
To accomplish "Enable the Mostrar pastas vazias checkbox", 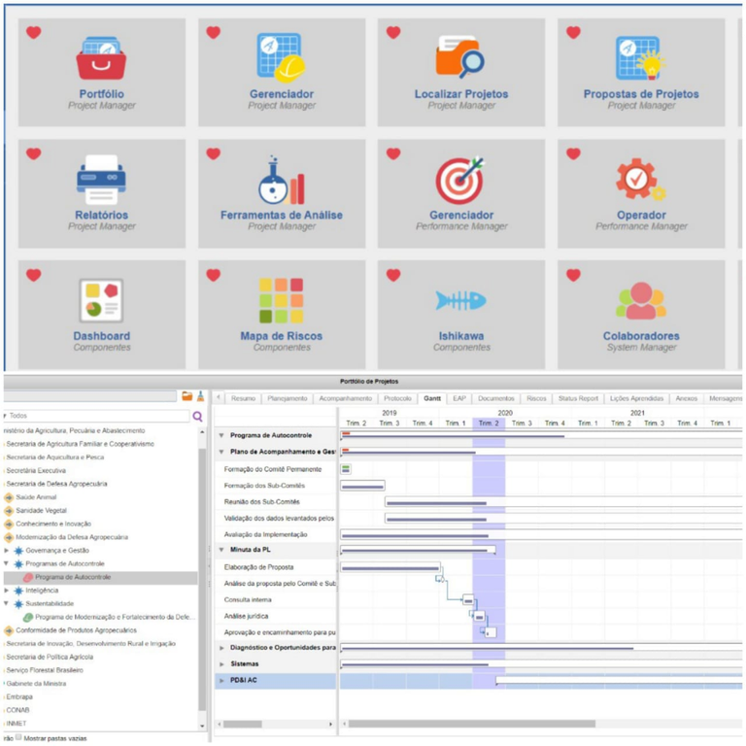I will (x=18, y=737).
